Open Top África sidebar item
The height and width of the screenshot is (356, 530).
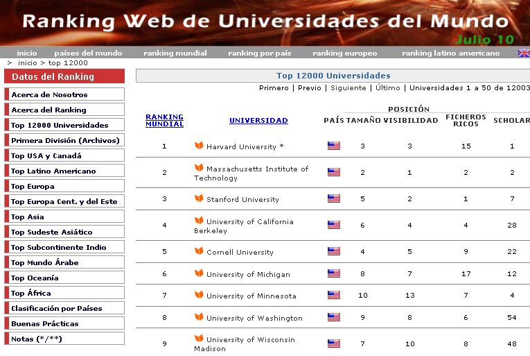click(x=64, y=293)
